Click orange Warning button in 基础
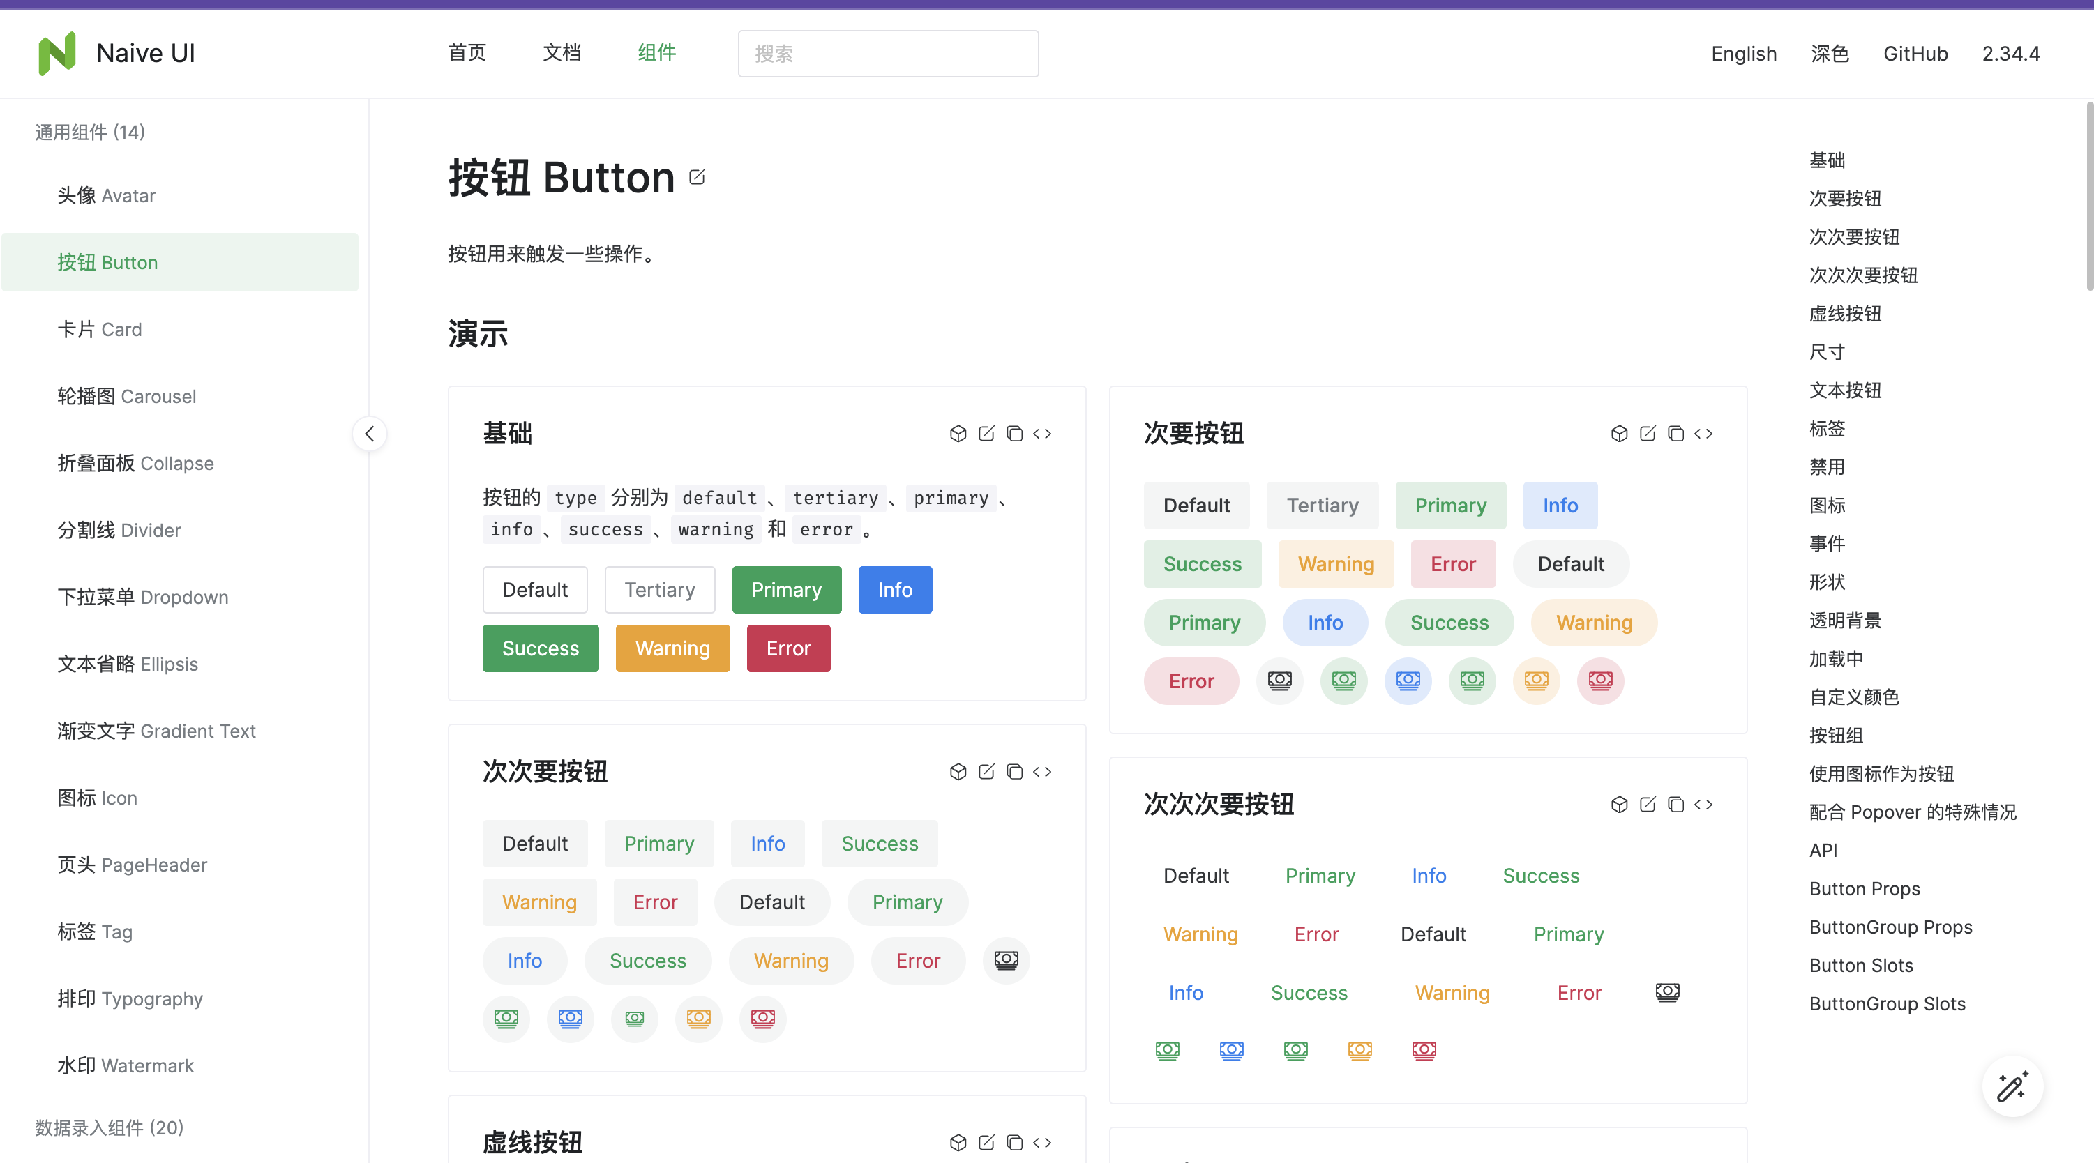This screenshot has height=1163, width=2094. [x=672, y=648]
